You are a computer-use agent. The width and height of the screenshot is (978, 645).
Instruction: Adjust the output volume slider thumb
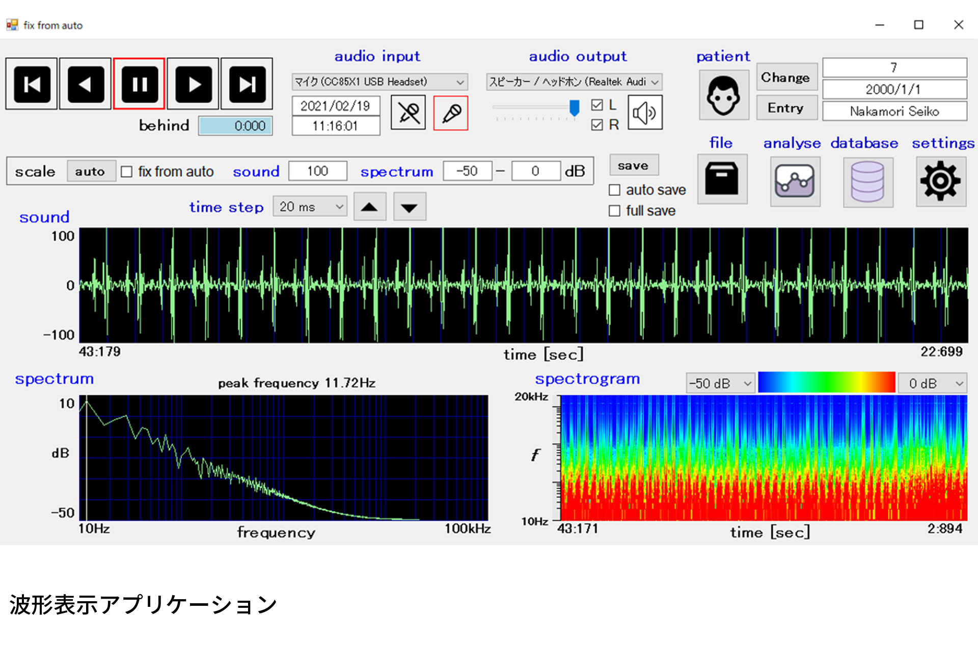pos(574,107)
